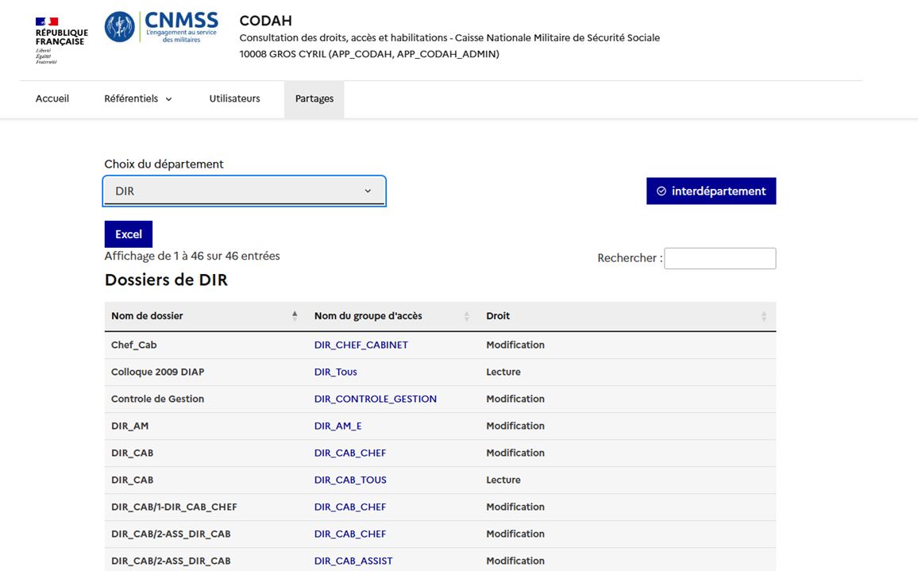Open the Accueil menu item
This screenshot has width=918, height=571.
[52, 98]
